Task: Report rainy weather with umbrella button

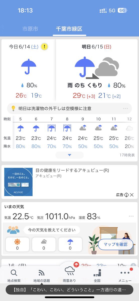Action: tap(70, 244)
